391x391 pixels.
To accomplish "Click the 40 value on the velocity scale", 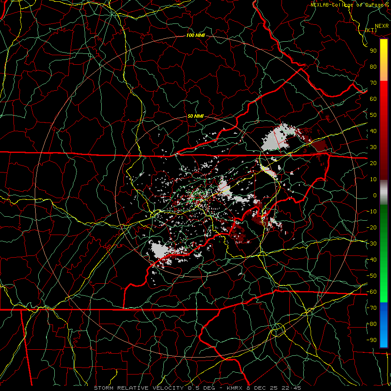I will (x=373, y=131).
